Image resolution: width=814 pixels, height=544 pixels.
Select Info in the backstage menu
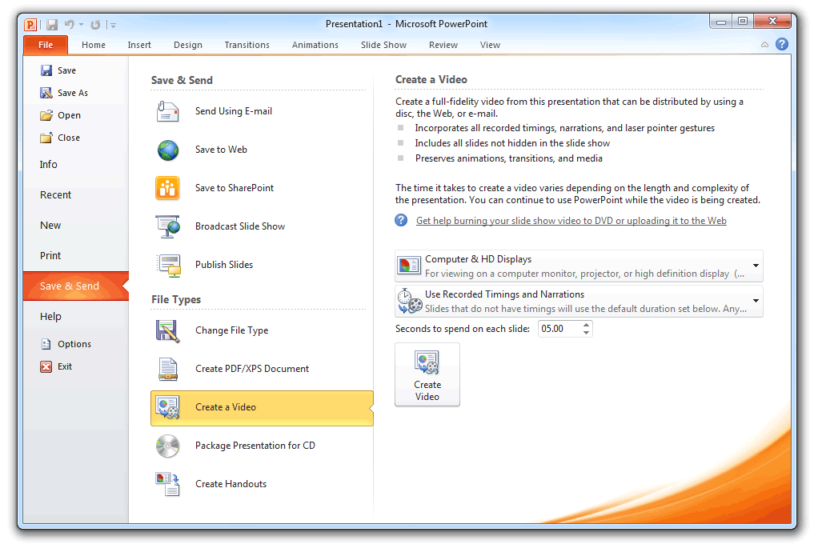pos(76,165)
